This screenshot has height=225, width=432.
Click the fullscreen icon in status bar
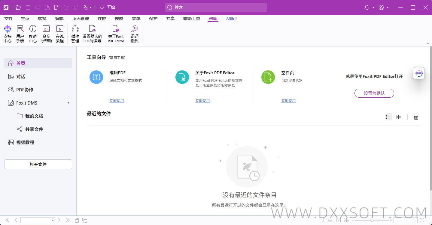click(422, 220)
